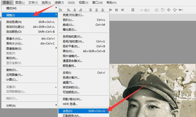This screenshot has width=196, height=117.
Task: Choose 复制(D)... menu item
Action: [x=30, y=70]
